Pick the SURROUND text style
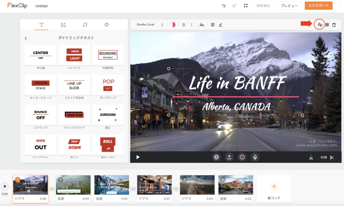 pyautogui.click(x=108, y=115)
